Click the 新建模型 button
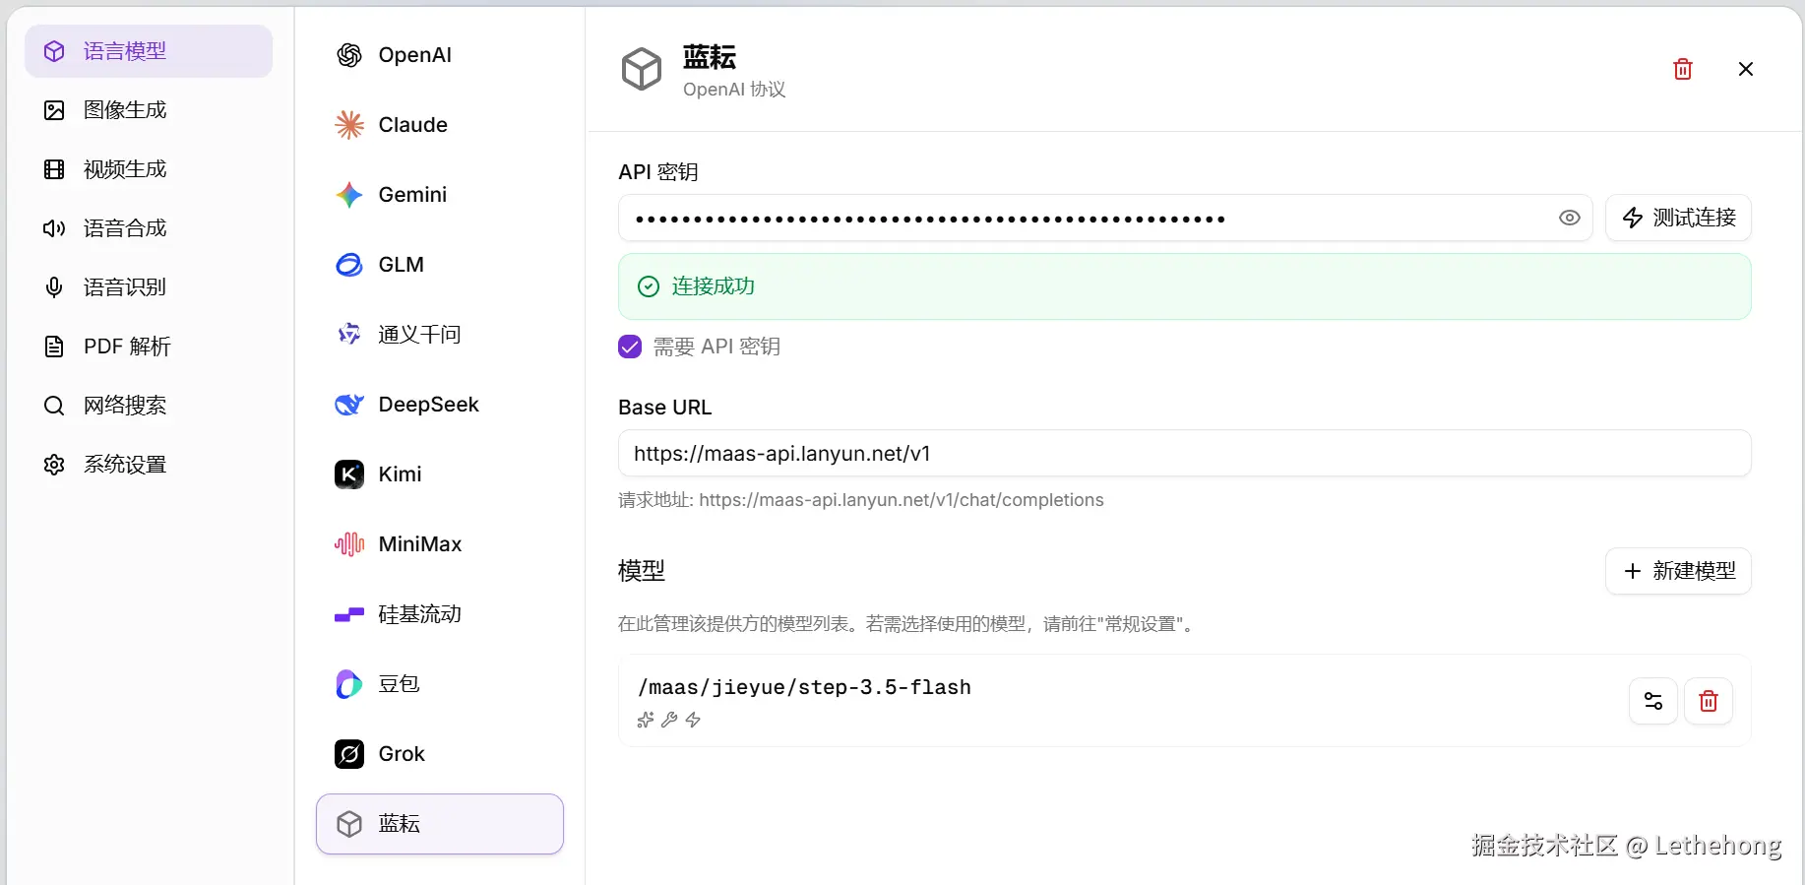 tap(1678, 571)
